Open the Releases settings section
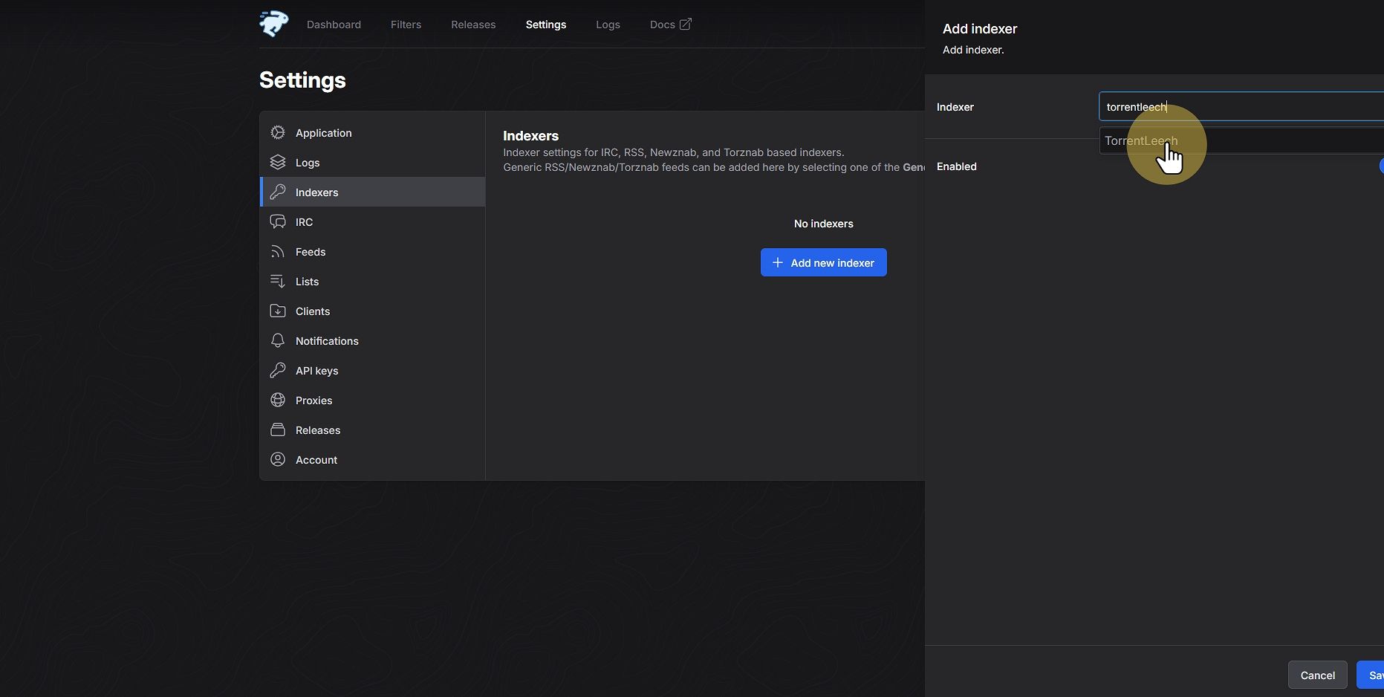Screen dimensions: 1384x697 [372, 429]
